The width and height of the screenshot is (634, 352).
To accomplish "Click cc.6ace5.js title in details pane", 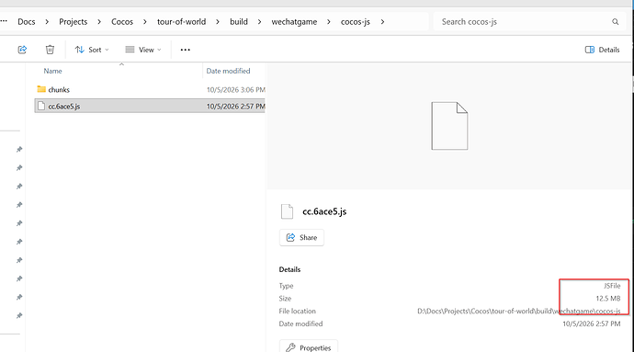I will (324, 211).
